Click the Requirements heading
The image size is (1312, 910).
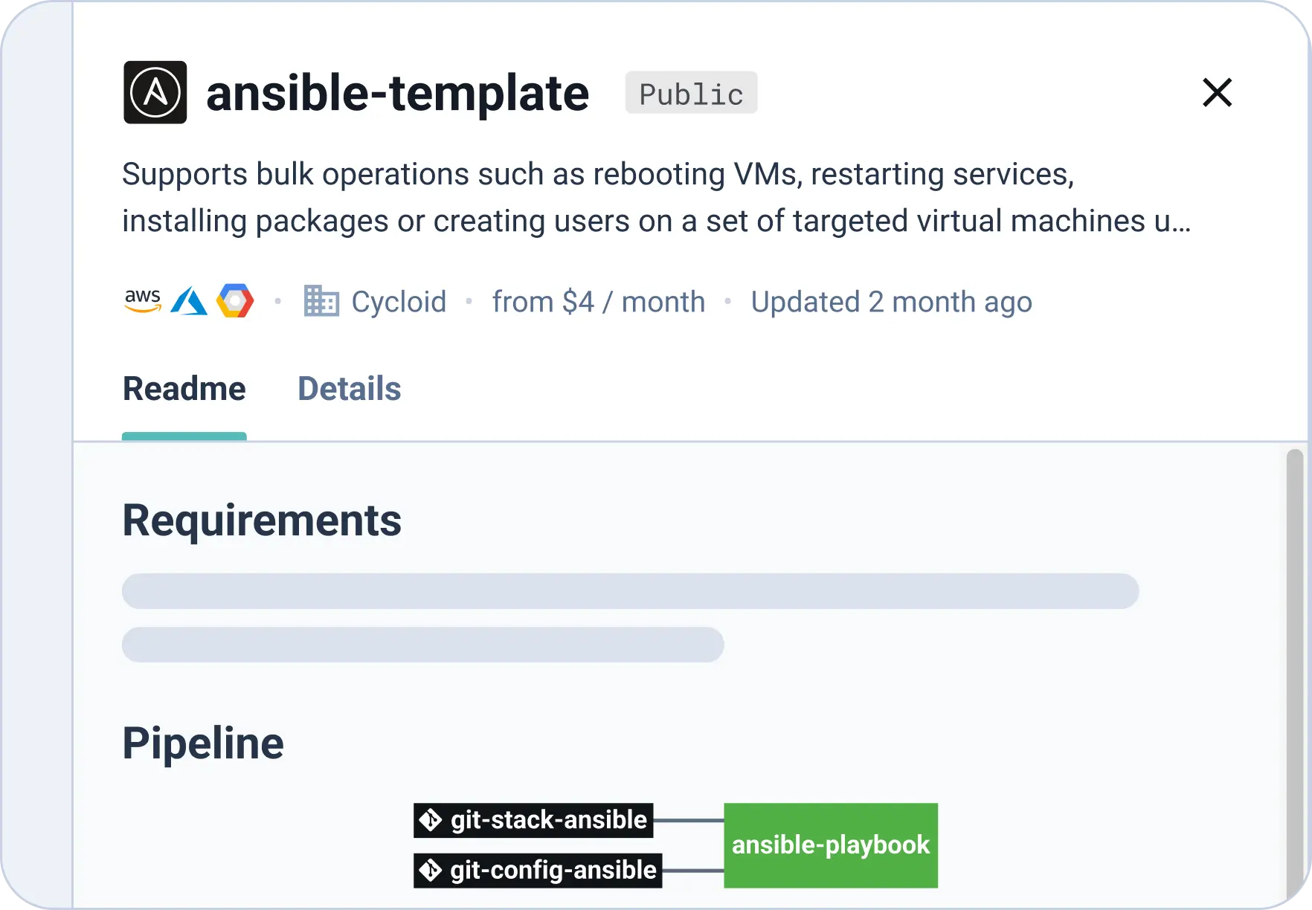click(x=262, y=520)
